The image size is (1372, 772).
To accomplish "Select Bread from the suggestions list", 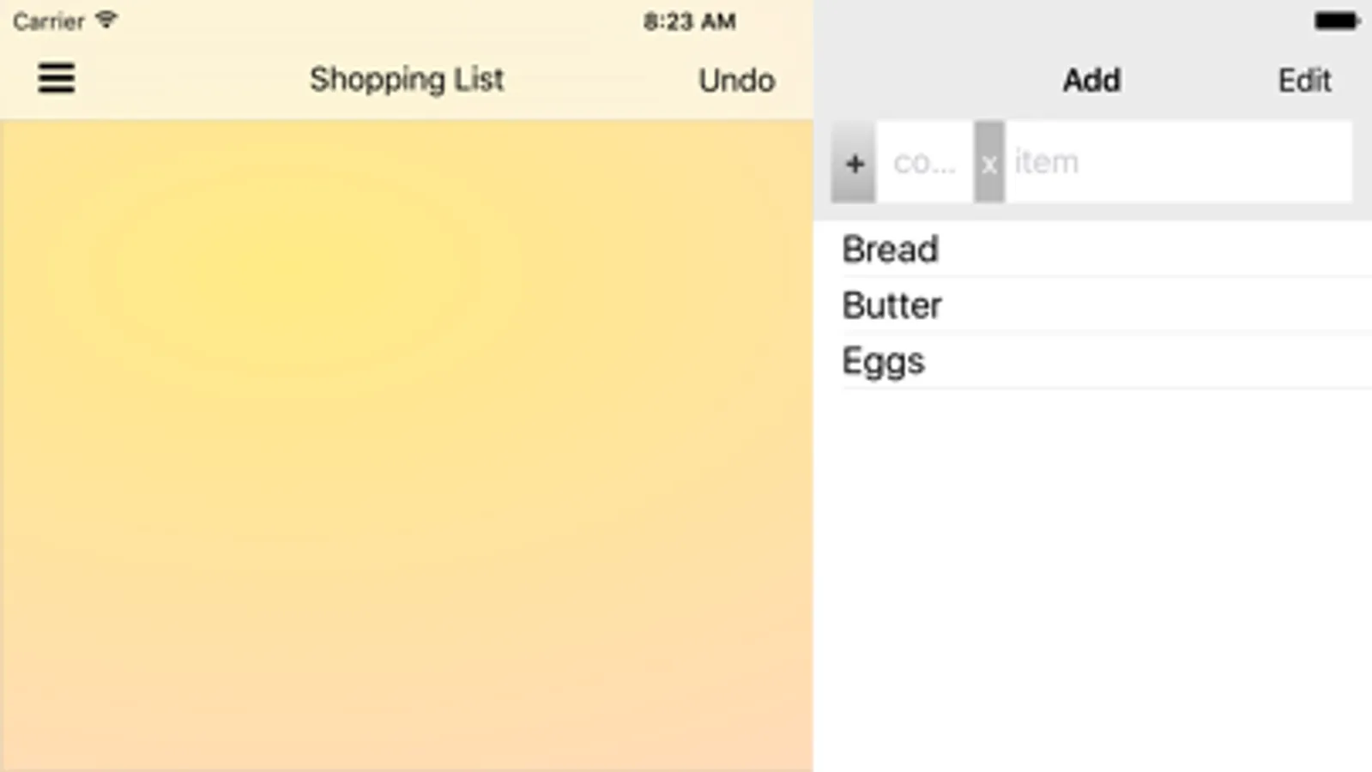I will click(891, 250).
